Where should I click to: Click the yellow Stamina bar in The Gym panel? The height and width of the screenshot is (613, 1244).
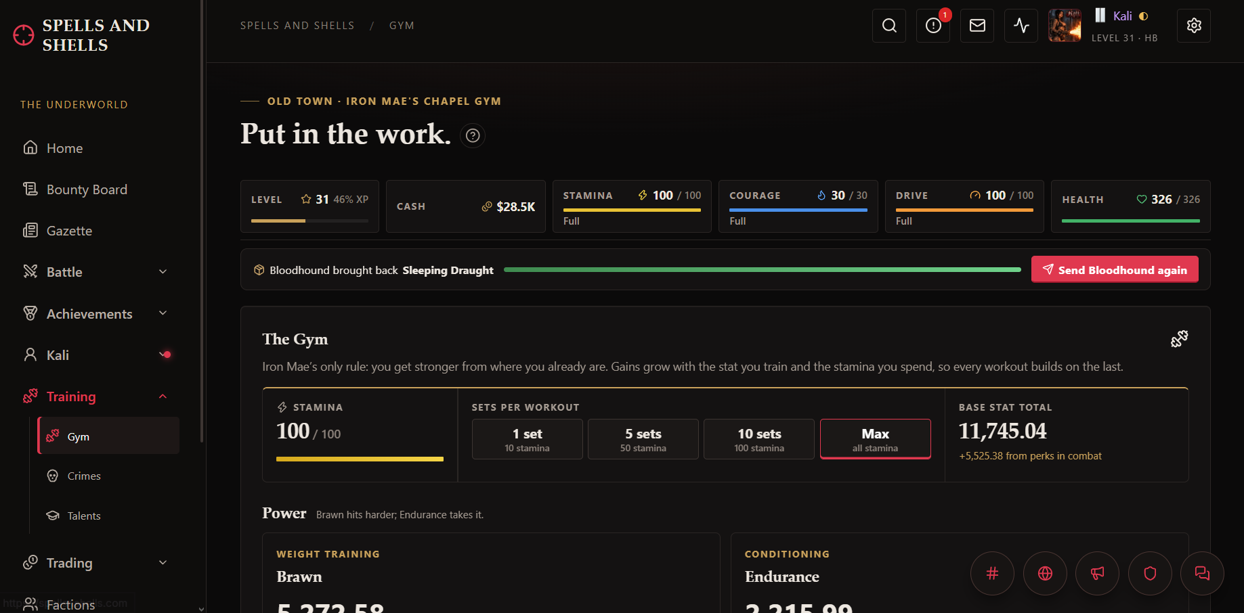360,459
